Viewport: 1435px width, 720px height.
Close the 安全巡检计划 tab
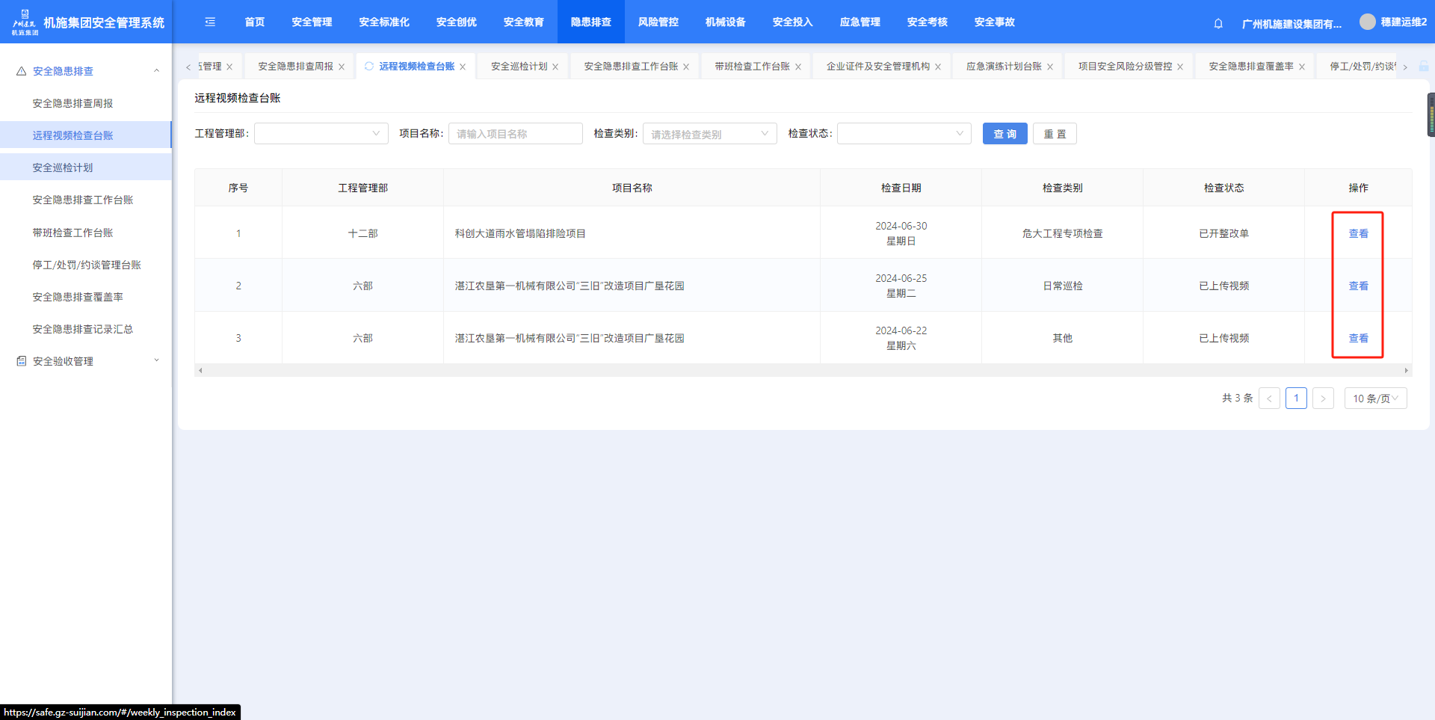pos(555,67)
